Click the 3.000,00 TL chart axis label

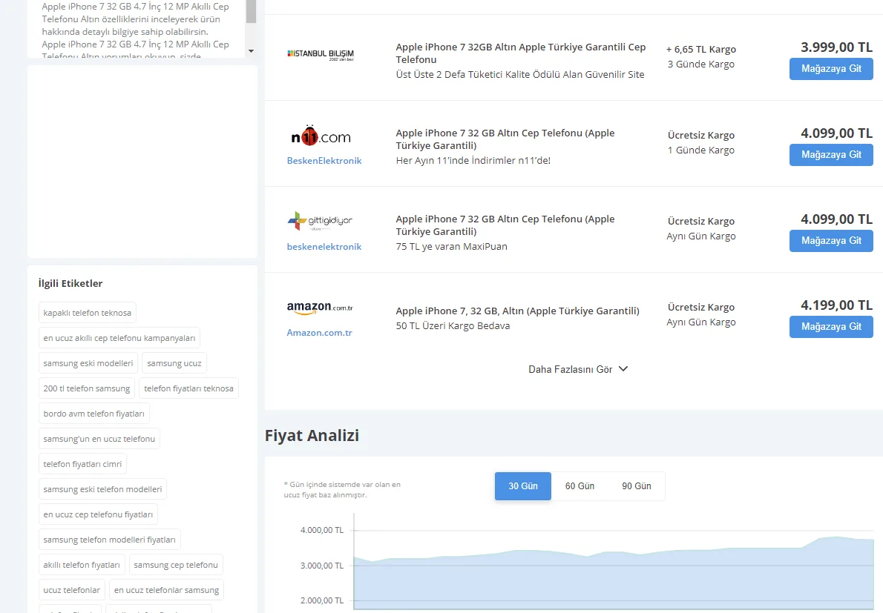tap(321, 566)
